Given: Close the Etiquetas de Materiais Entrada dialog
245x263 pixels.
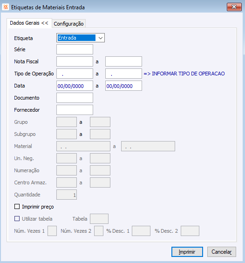Looking at the screenshot, I should 234,7.
